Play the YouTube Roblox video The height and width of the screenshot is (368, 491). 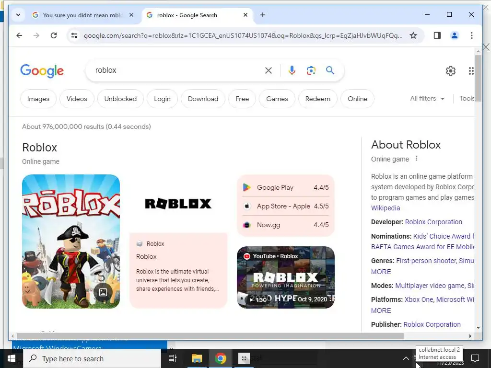click(x=286, y=277)
